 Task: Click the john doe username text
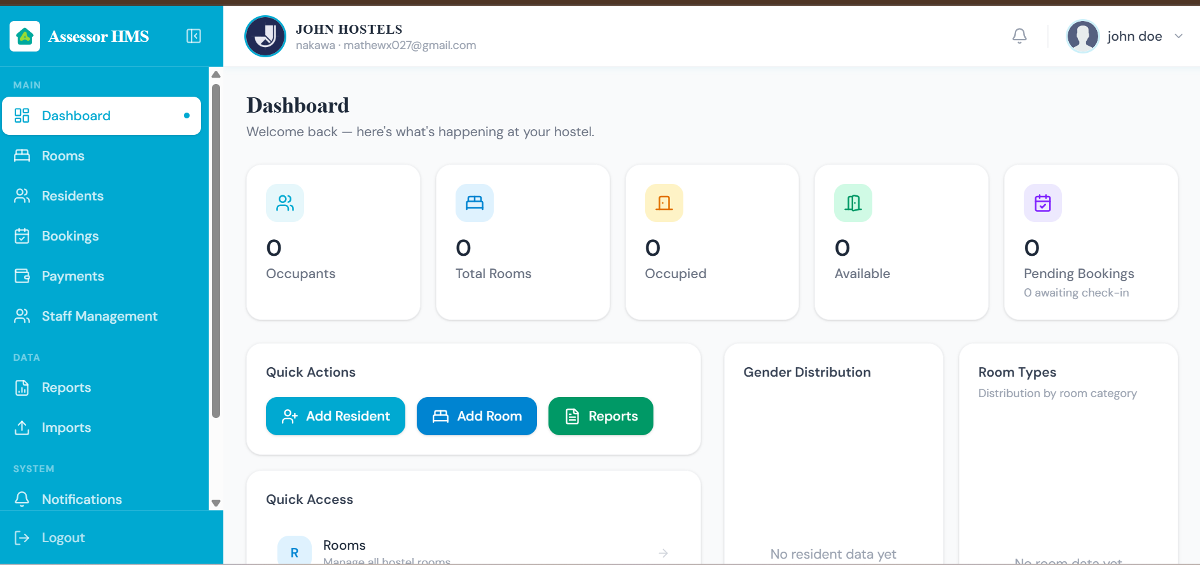[1134, 36]
